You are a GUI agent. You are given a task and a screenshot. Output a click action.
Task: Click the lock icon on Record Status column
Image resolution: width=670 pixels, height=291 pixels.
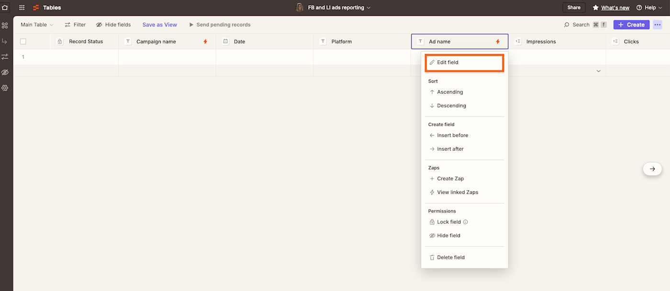coord(60,42)
